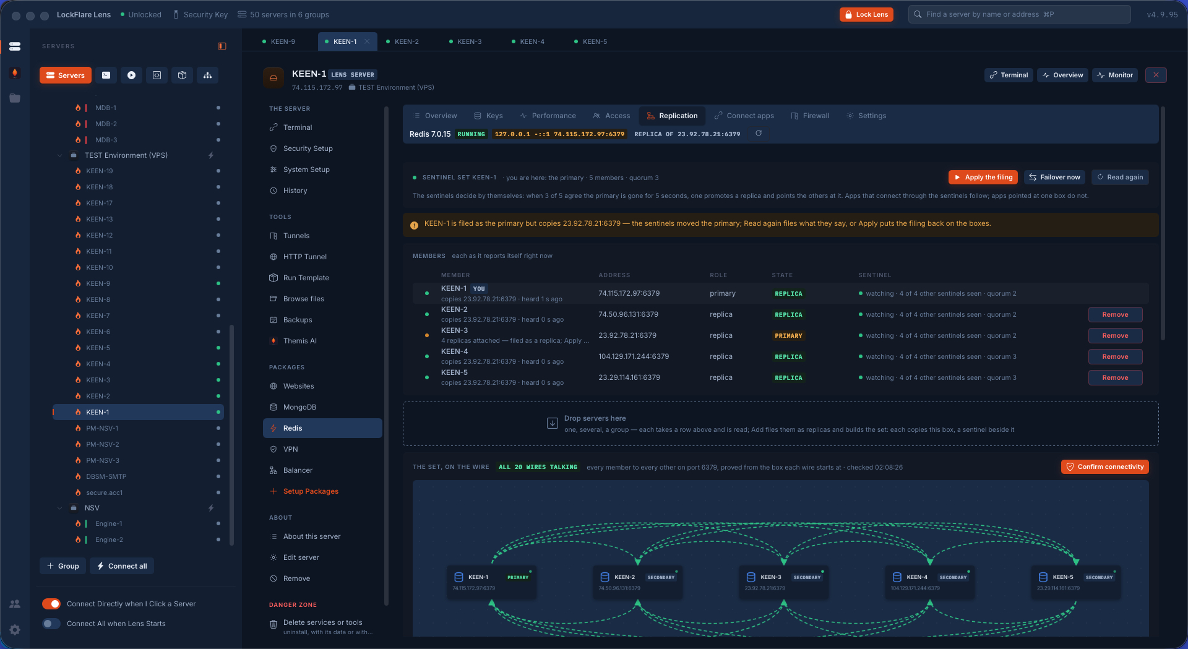
Task: Open the Settings tab of Redis
Action: point(866,116)
